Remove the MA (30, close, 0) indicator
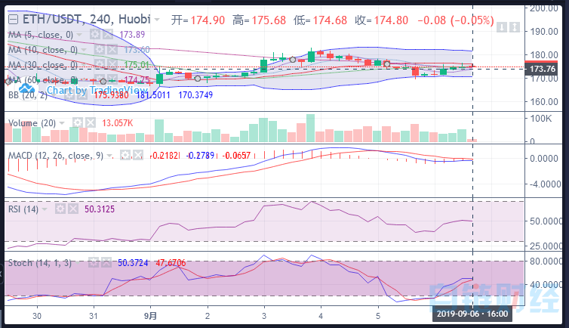Image resolution: width=569 pixels, height=328 pixels. coord(112,65)
